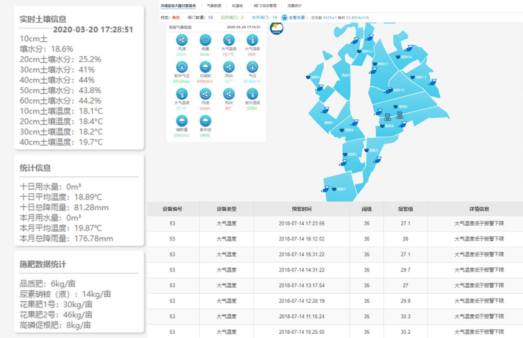Viewport: 523px width, 338px height.
Task: Click the 主管流量 main pipe flow icon
Action: click(285, 18)
